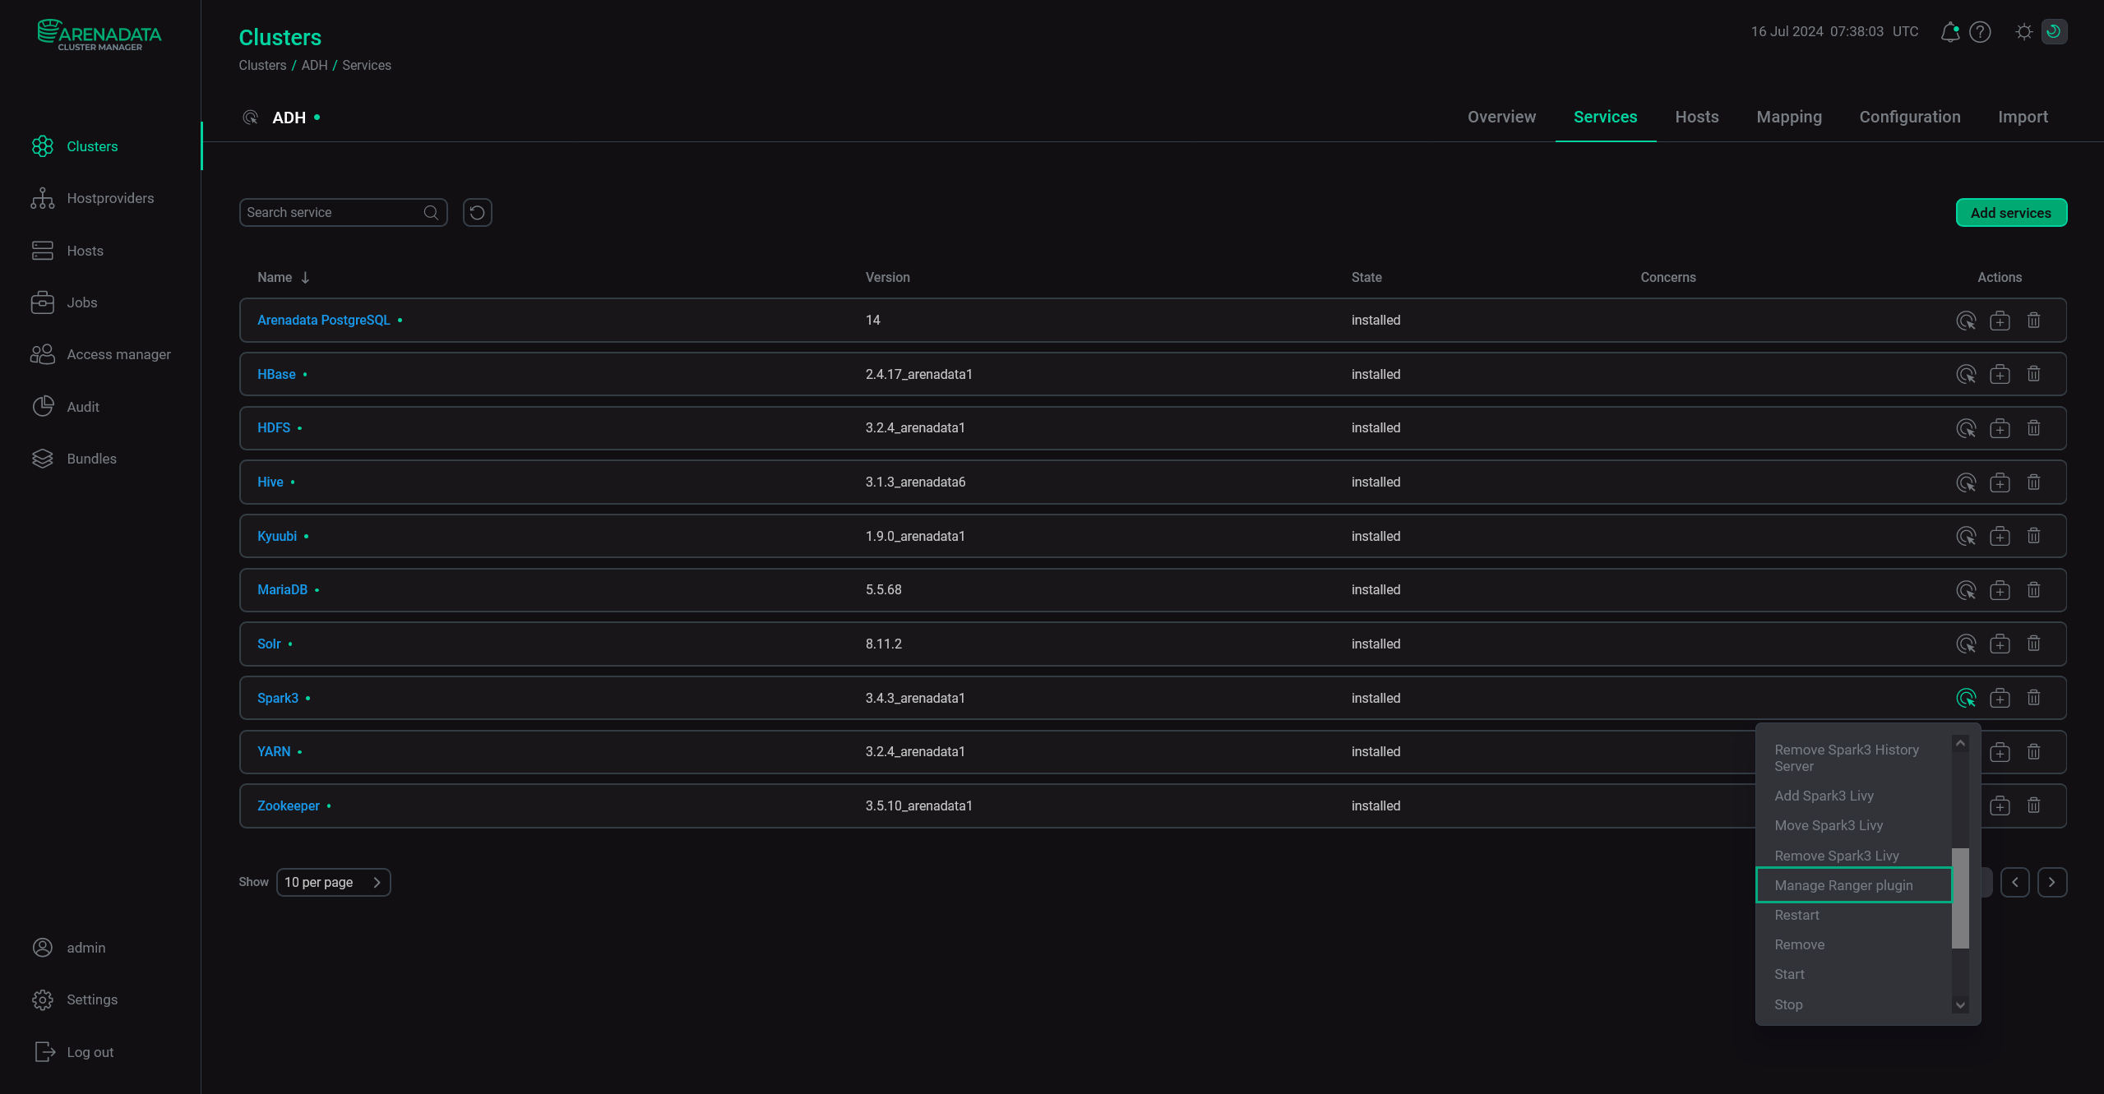Delete the HBase service
The height and width of the screenshot is (1094, 2104).
click(2033, 375)
